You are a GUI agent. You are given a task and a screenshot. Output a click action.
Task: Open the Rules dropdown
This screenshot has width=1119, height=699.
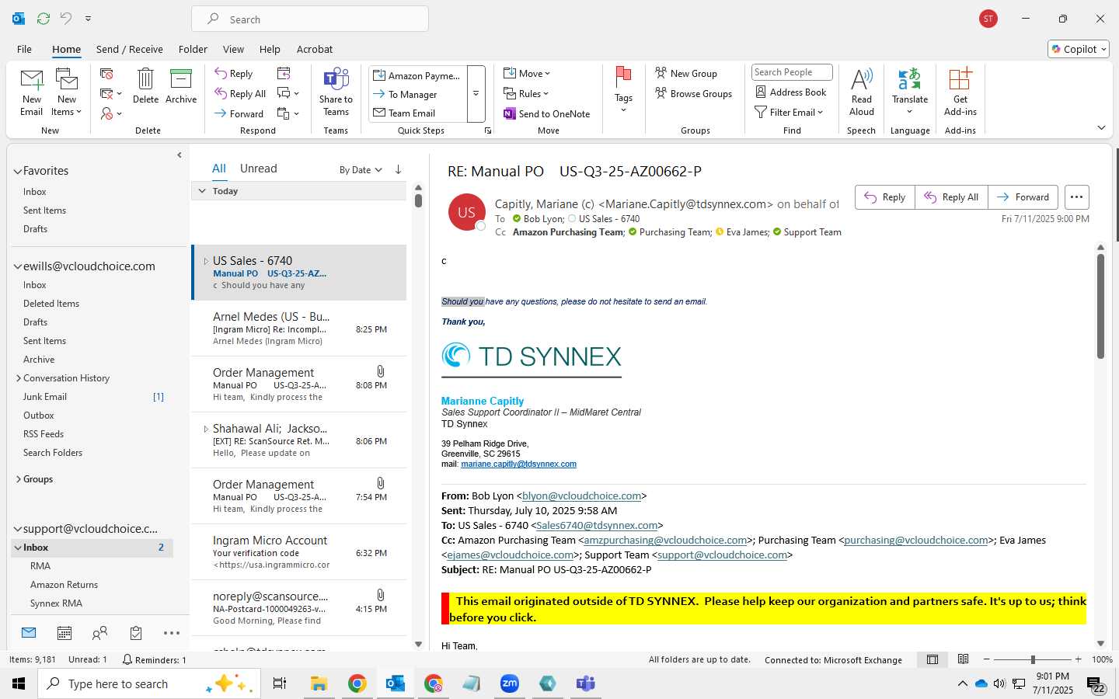tap(526, 93)
